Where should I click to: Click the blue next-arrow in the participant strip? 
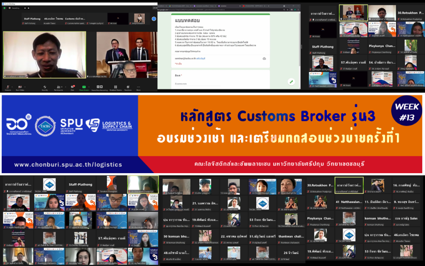pyautogui.click(x=154, y=19)
